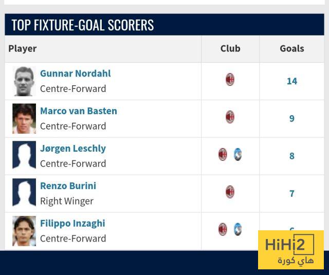Screen dimensions: 329x275
Task: Click AC Milan crest in Jørgen Leschly row
Action: click(x=223, y=154)
